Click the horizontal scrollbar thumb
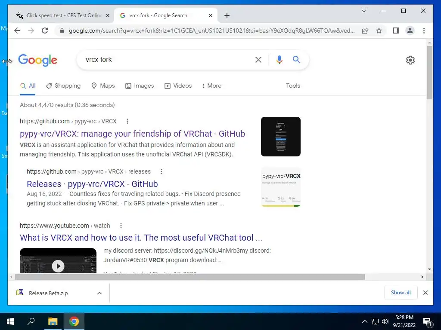 tap(190, 277)
